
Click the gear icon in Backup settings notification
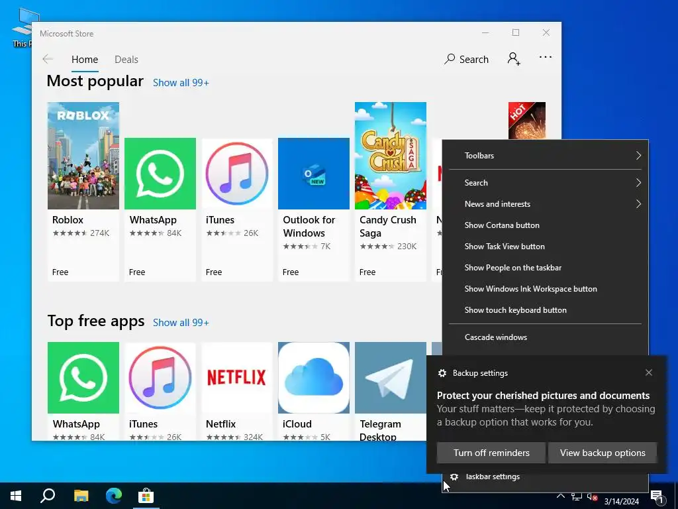click(442, 373)
